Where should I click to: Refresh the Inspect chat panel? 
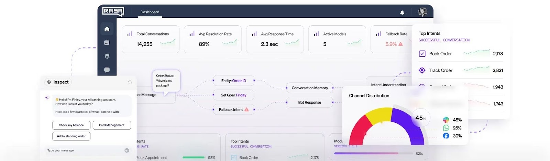coord(130,82)
